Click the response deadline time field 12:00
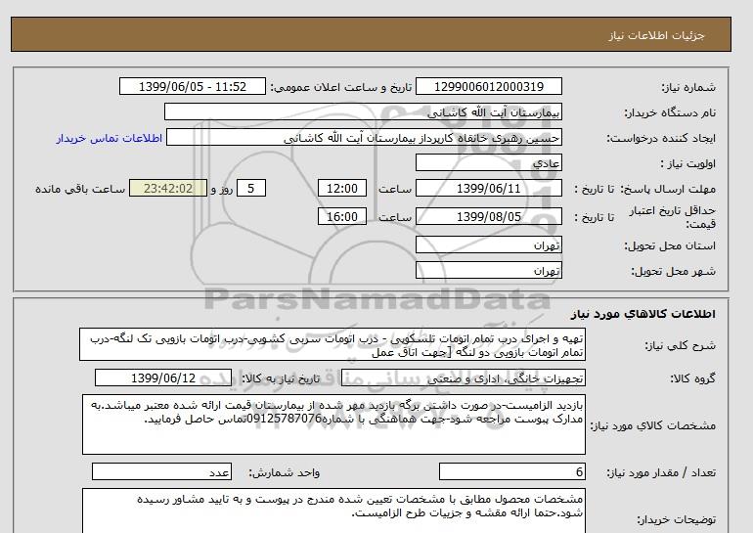The height and width of the screenshot is (533, 753). (342, 188)
